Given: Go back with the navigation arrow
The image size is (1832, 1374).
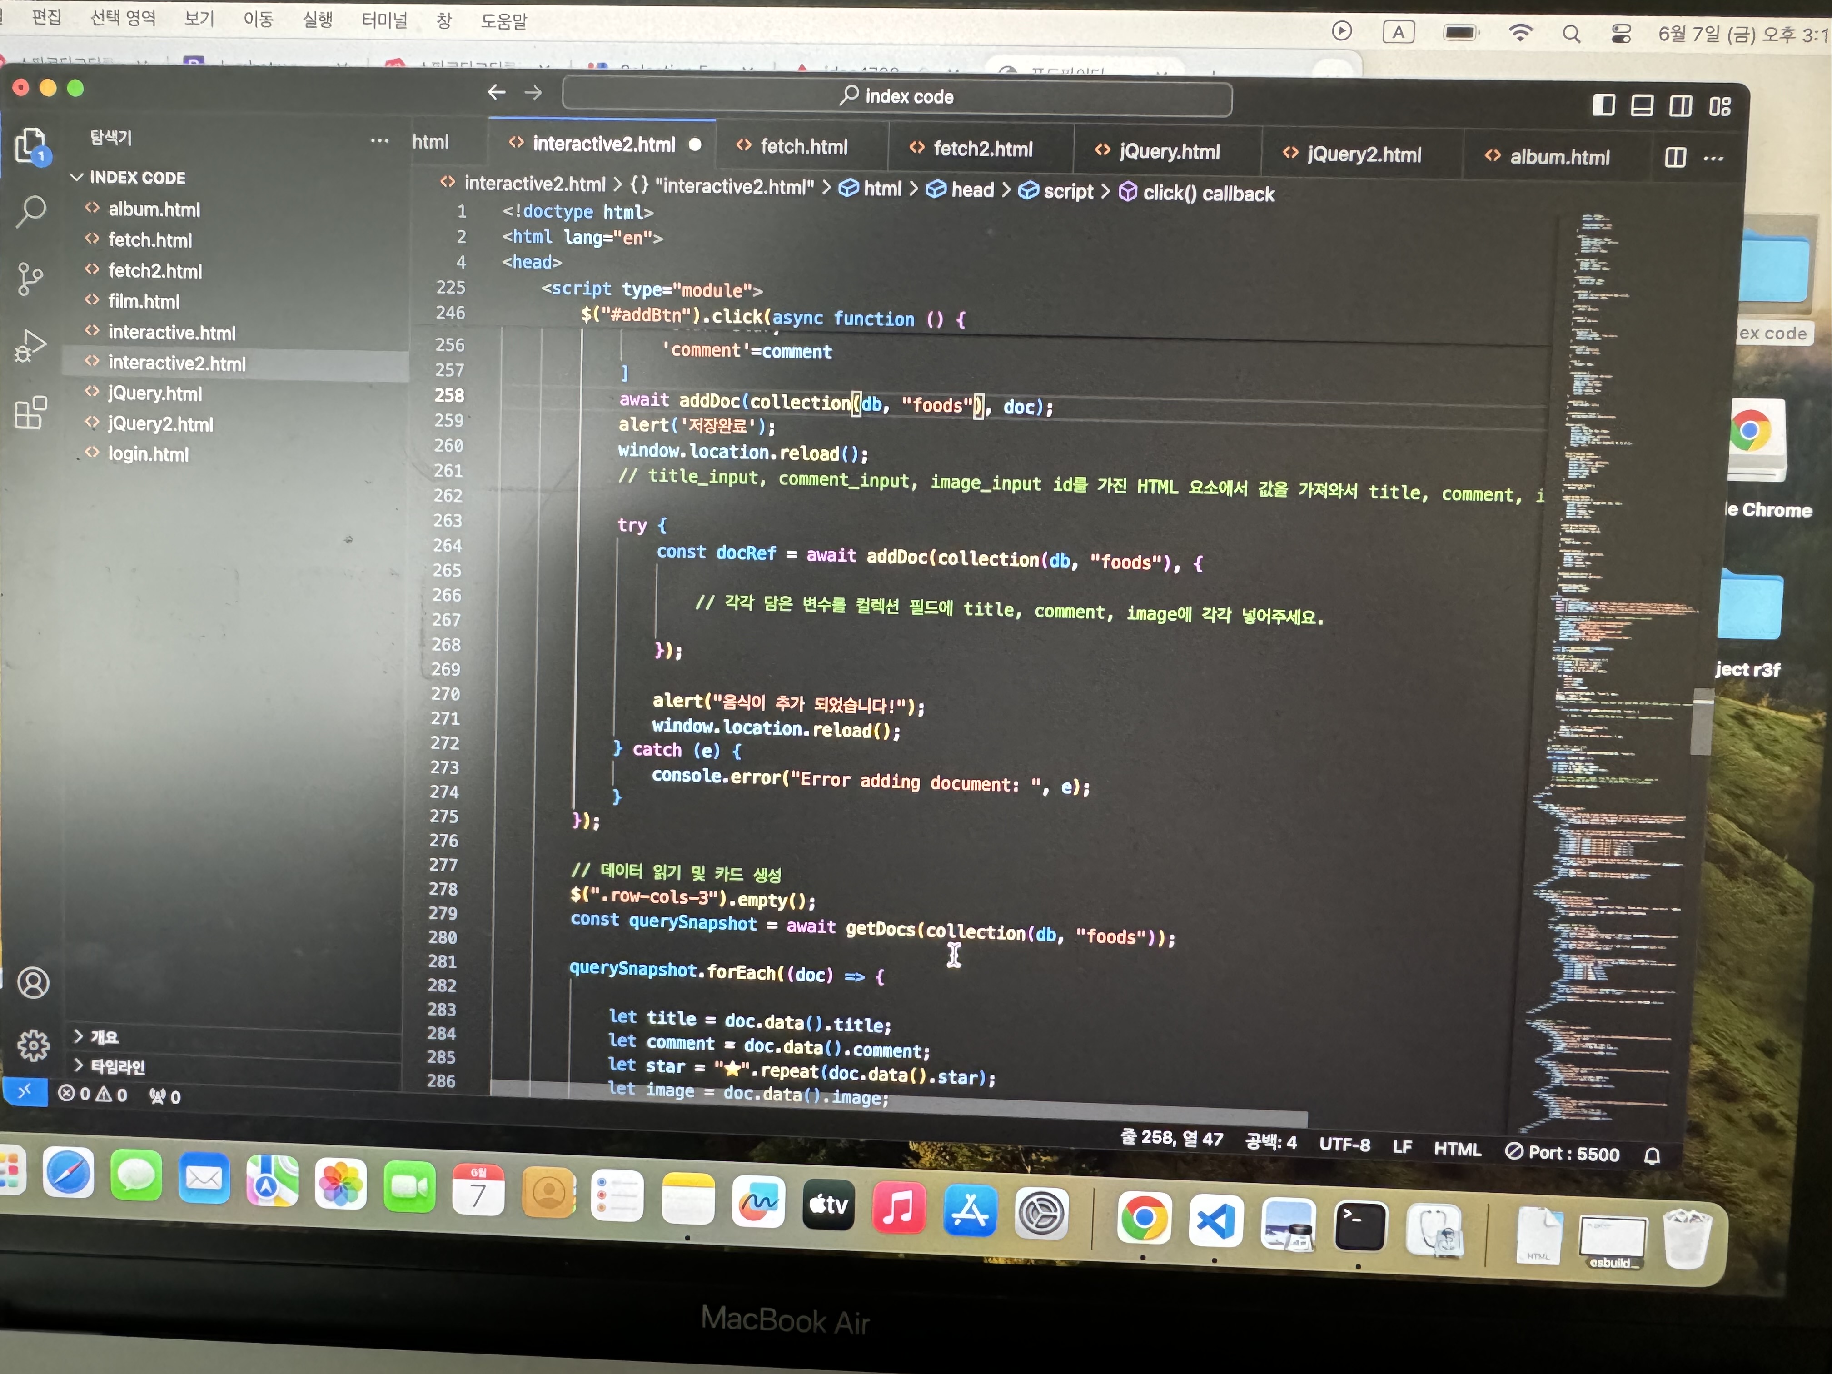Looking at the screenshot, I should coord(496,92).
